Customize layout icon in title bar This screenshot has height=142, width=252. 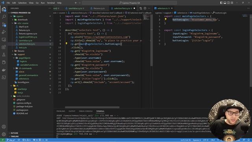click(x=232, y=3)
